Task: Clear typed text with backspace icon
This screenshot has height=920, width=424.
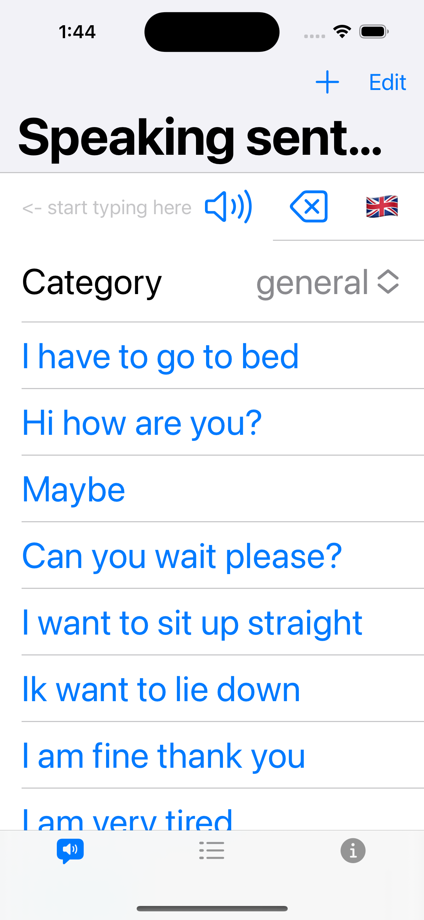Action: click(309, 207)
